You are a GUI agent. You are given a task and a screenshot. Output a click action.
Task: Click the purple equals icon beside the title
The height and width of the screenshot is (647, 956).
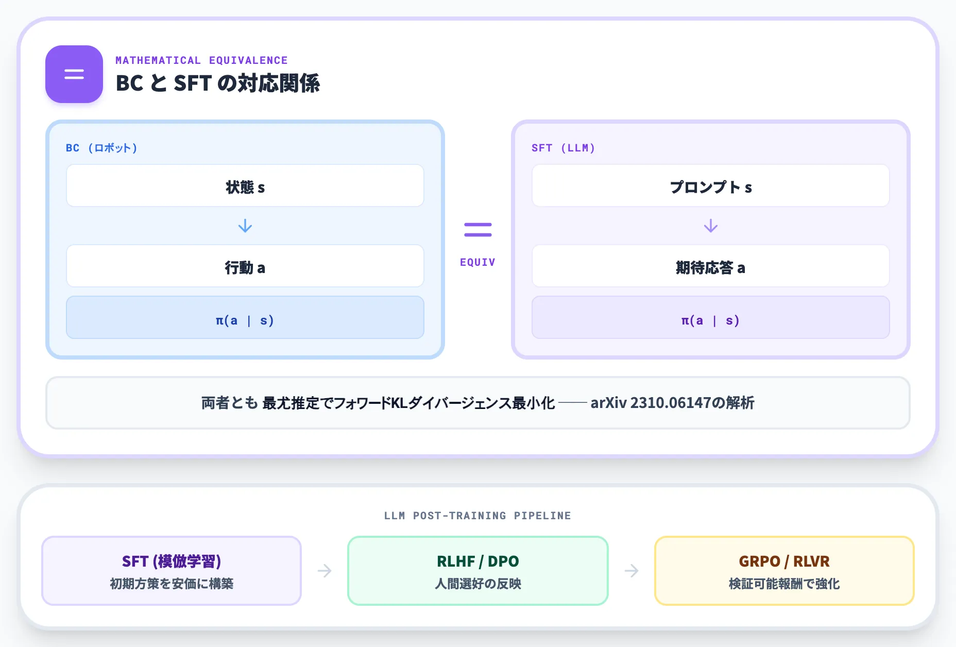[74, 74]
